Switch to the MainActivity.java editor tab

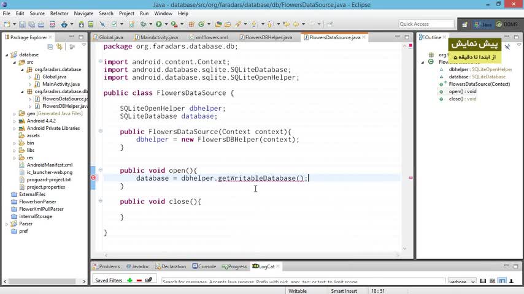click(x=156, y=37)
